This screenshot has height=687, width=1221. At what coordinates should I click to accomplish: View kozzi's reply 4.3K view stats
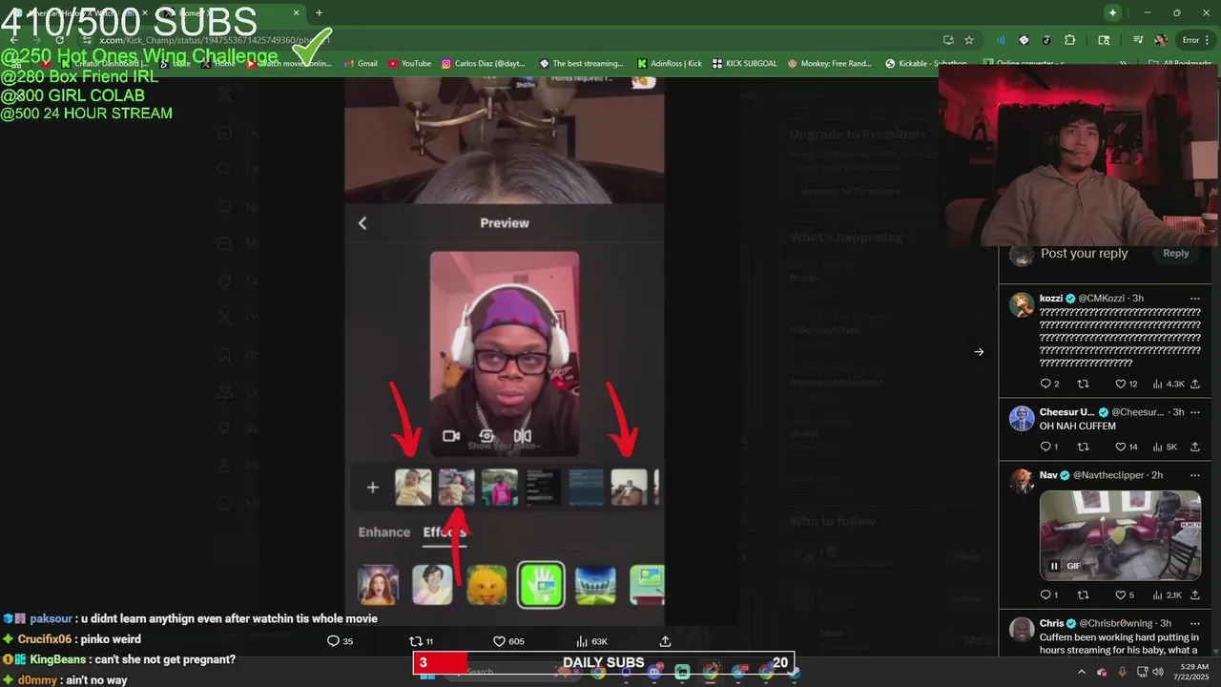click(1169, 384)
